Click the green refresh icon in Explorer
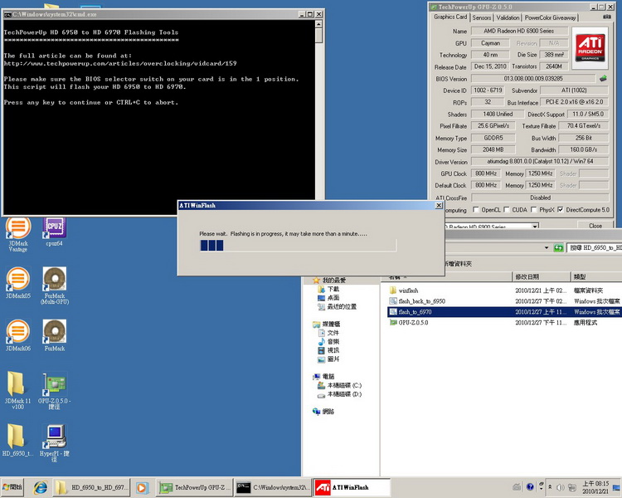Viewport: 622px width, 498px height. [558, 248]
